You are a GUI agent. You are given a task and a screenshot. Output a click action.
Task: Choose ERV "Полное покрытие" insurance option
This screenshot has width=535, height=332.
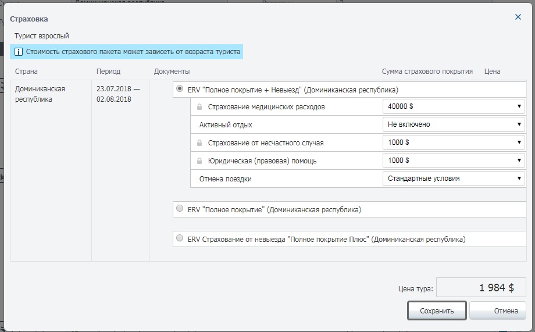[x=180, y=209]
